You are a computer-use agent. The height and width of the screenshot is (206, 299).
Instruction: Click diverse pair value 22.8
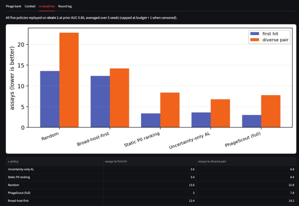291,185
